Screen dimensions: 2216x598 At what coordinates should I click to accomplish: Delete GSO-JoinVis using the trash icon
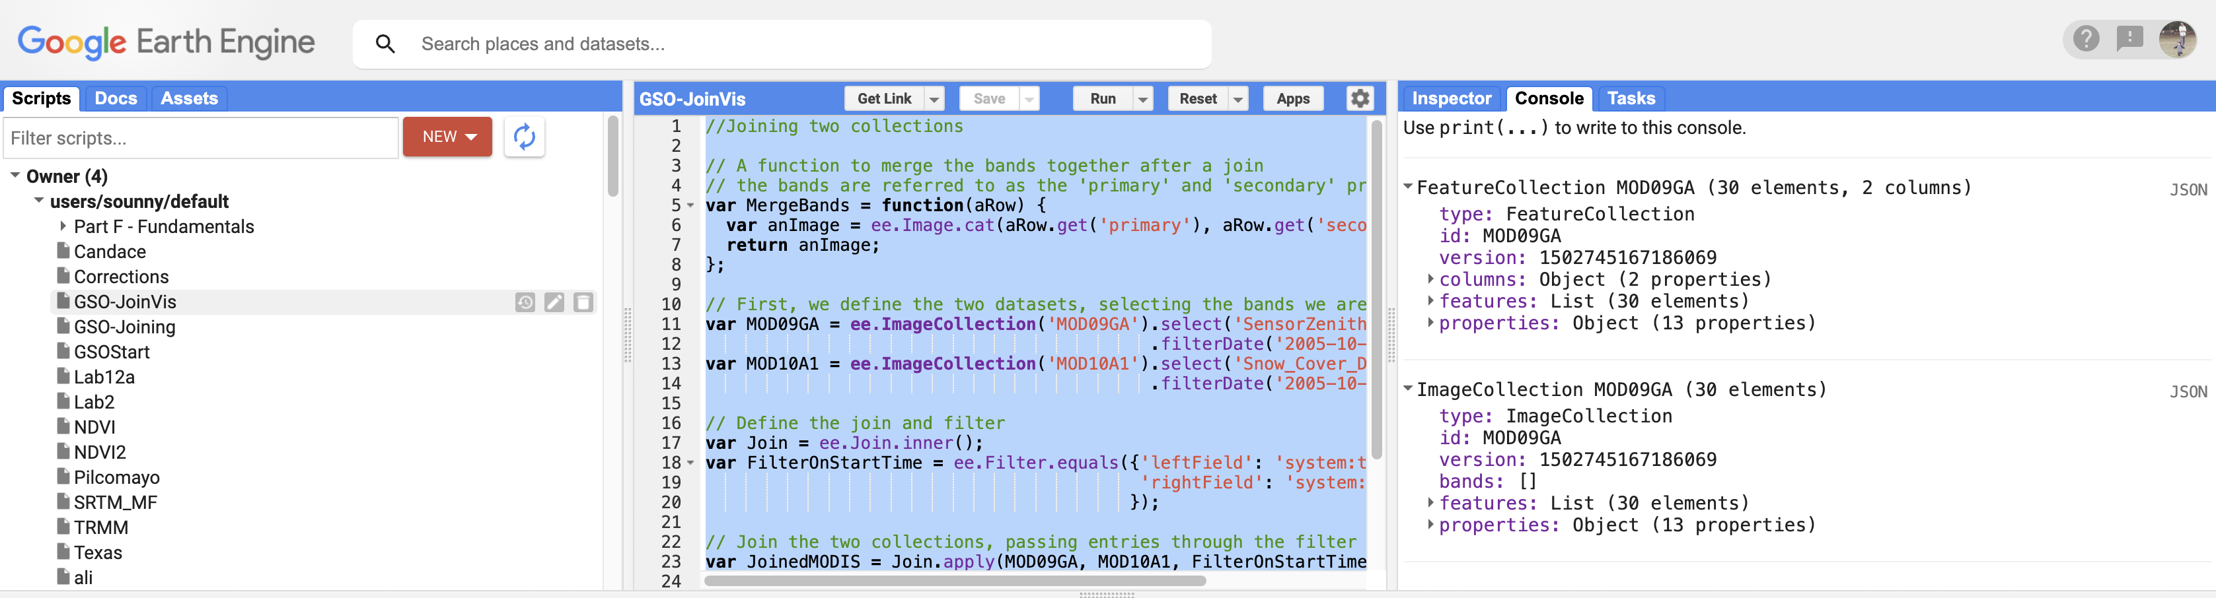tap(583, 302)
